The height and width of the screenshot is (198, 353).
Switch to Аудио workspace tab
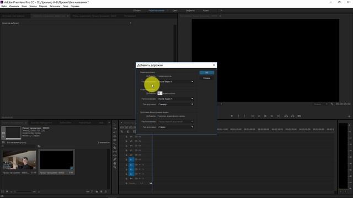(x=206, y=10)
